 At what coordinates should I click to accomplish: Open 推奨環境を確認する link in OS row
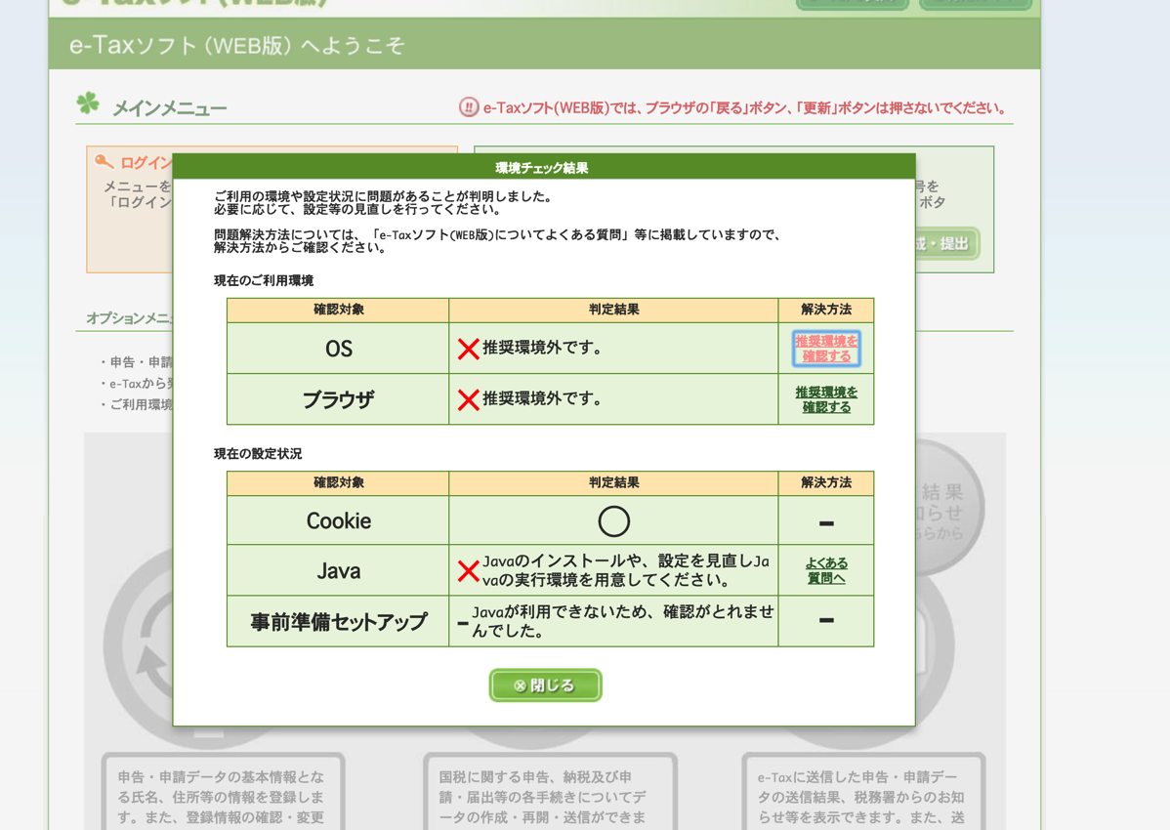[x=826, y=349]
